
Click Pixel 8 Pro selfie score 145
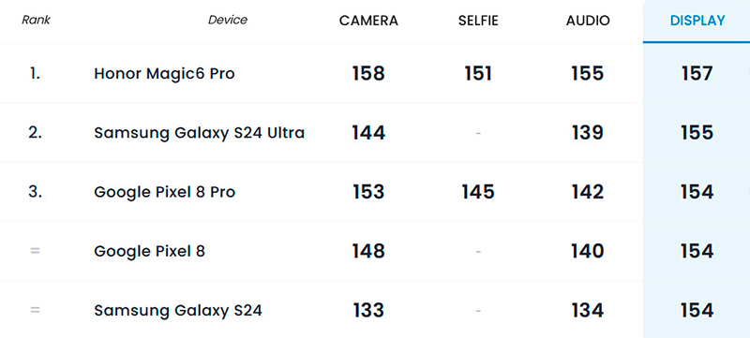478,192
